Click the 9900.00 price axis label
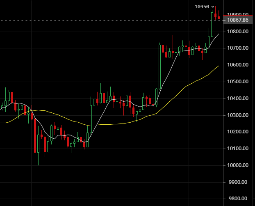Viewport: 255px width, 206px height. (x=238, y=182)
